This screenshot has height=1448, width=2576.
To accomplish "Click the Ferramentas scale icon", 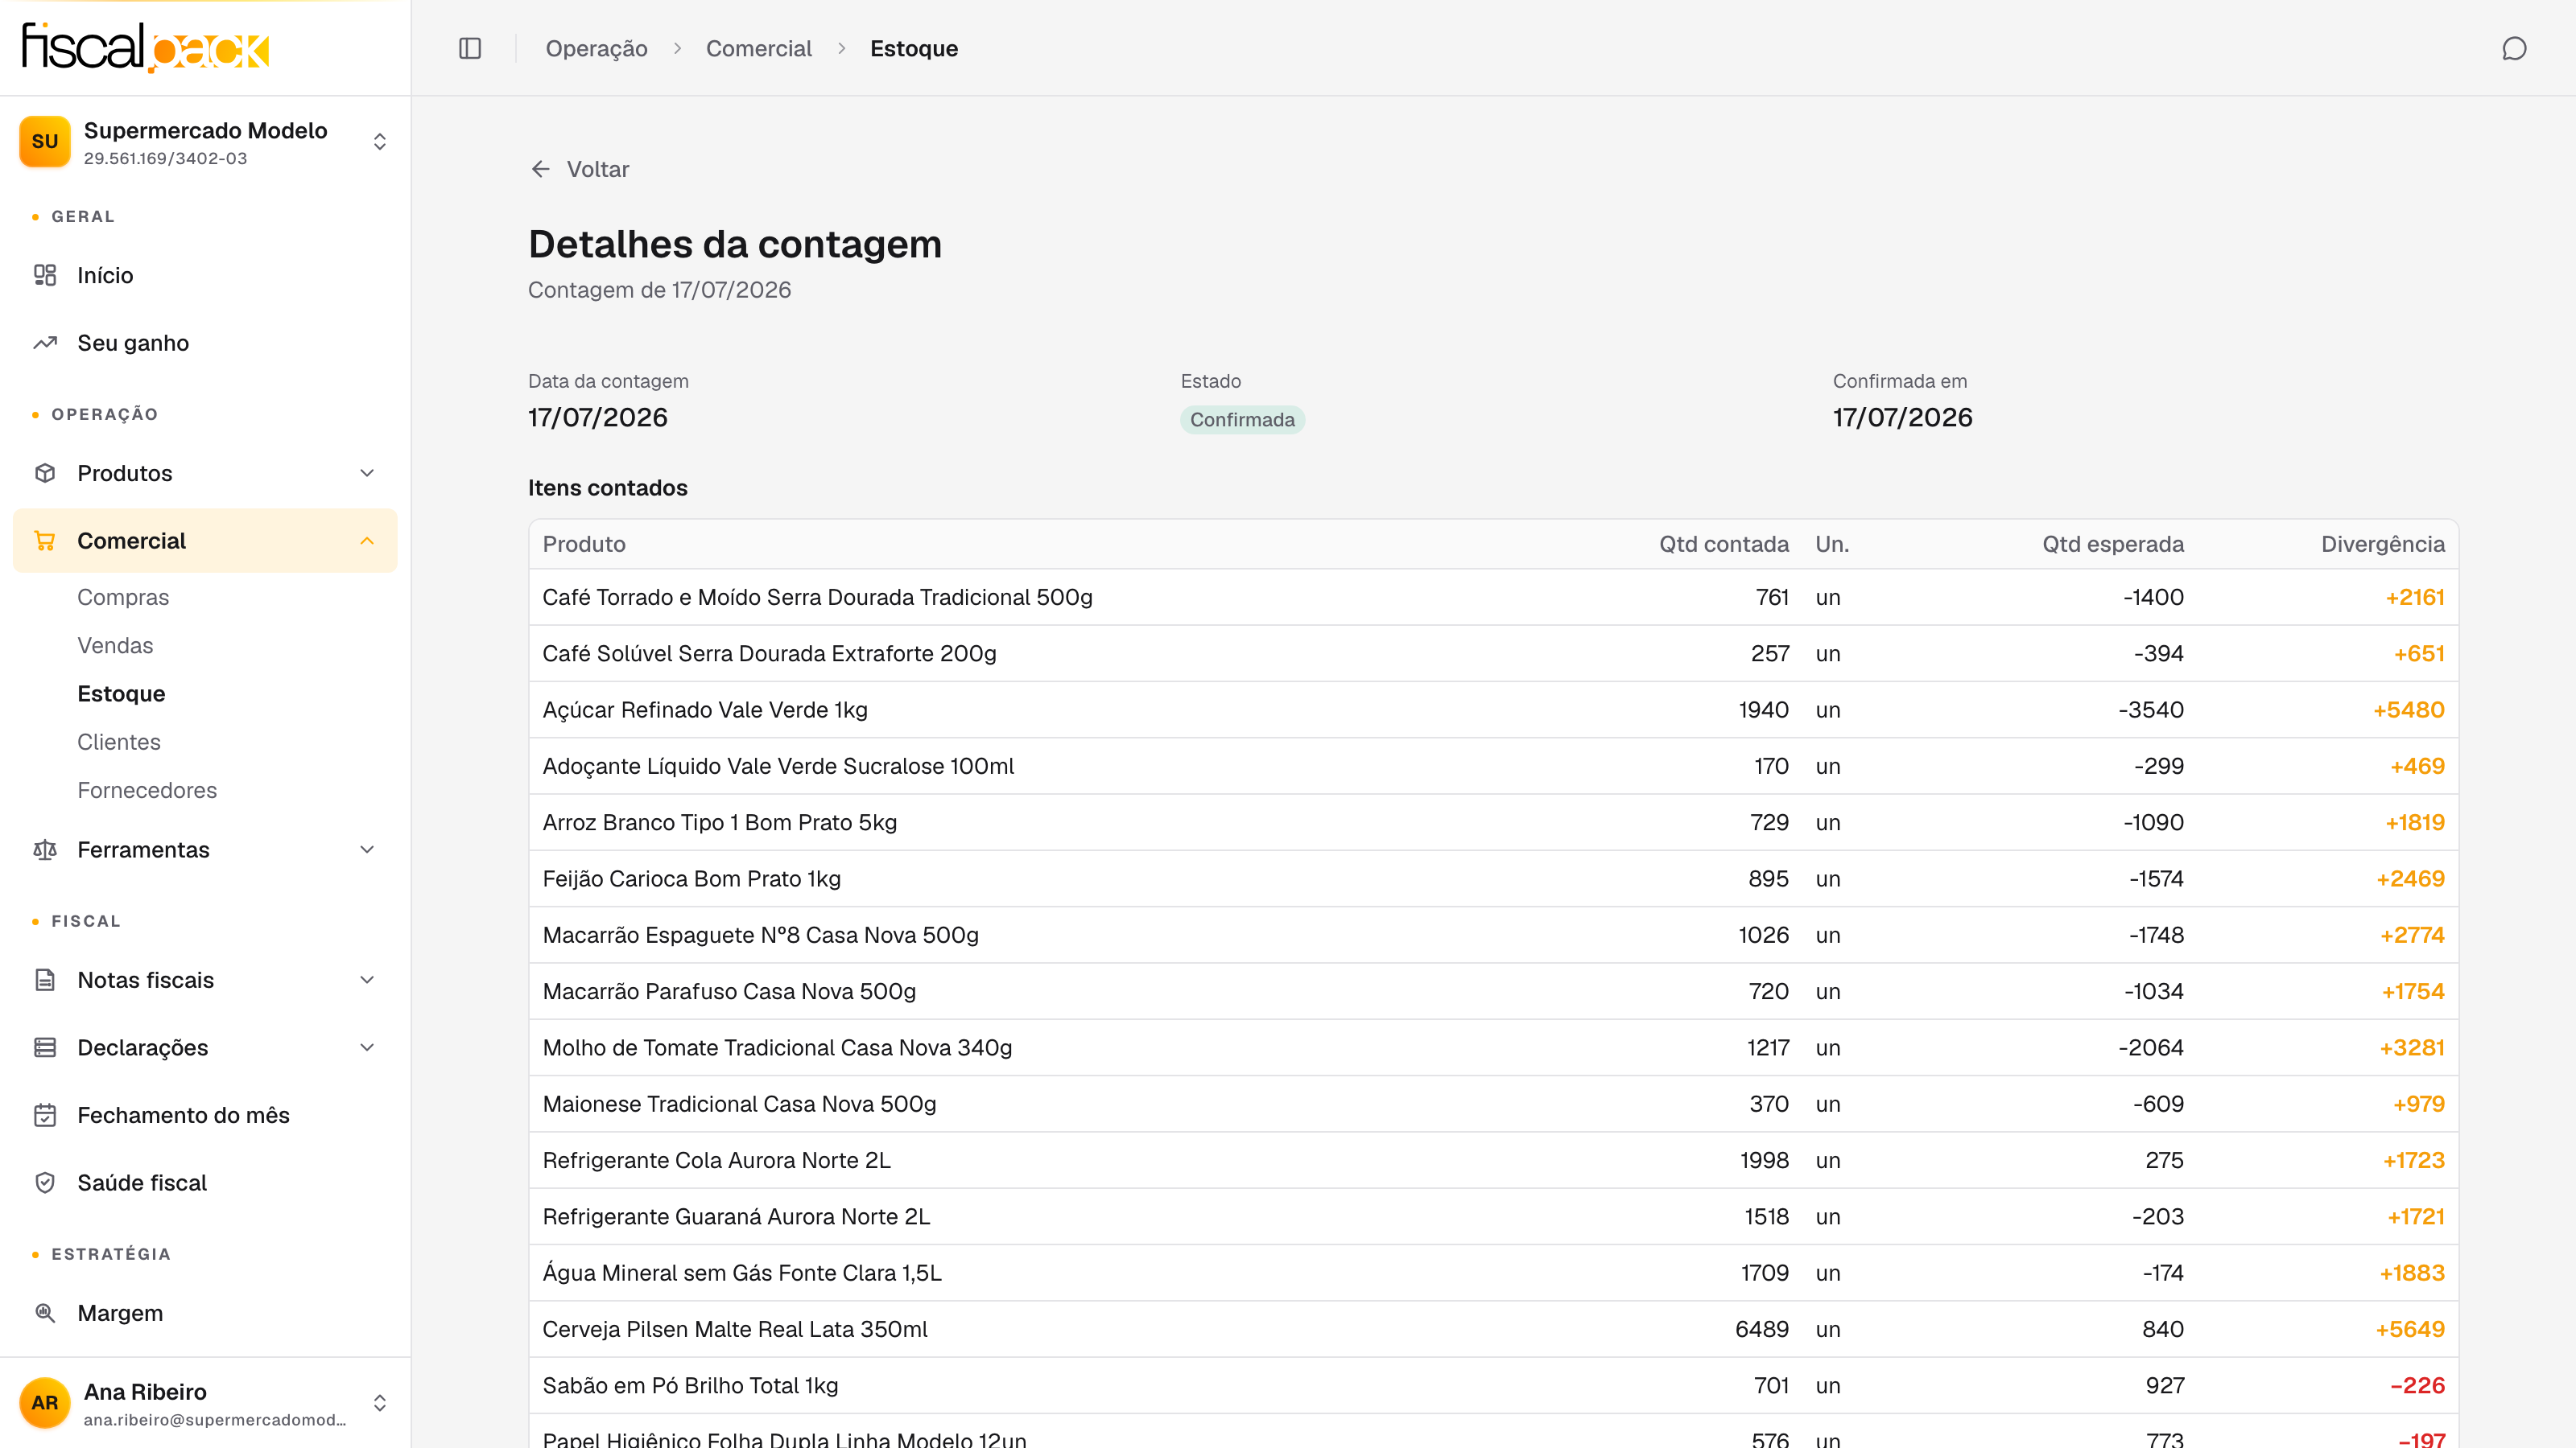I will [x=45, y=849].
